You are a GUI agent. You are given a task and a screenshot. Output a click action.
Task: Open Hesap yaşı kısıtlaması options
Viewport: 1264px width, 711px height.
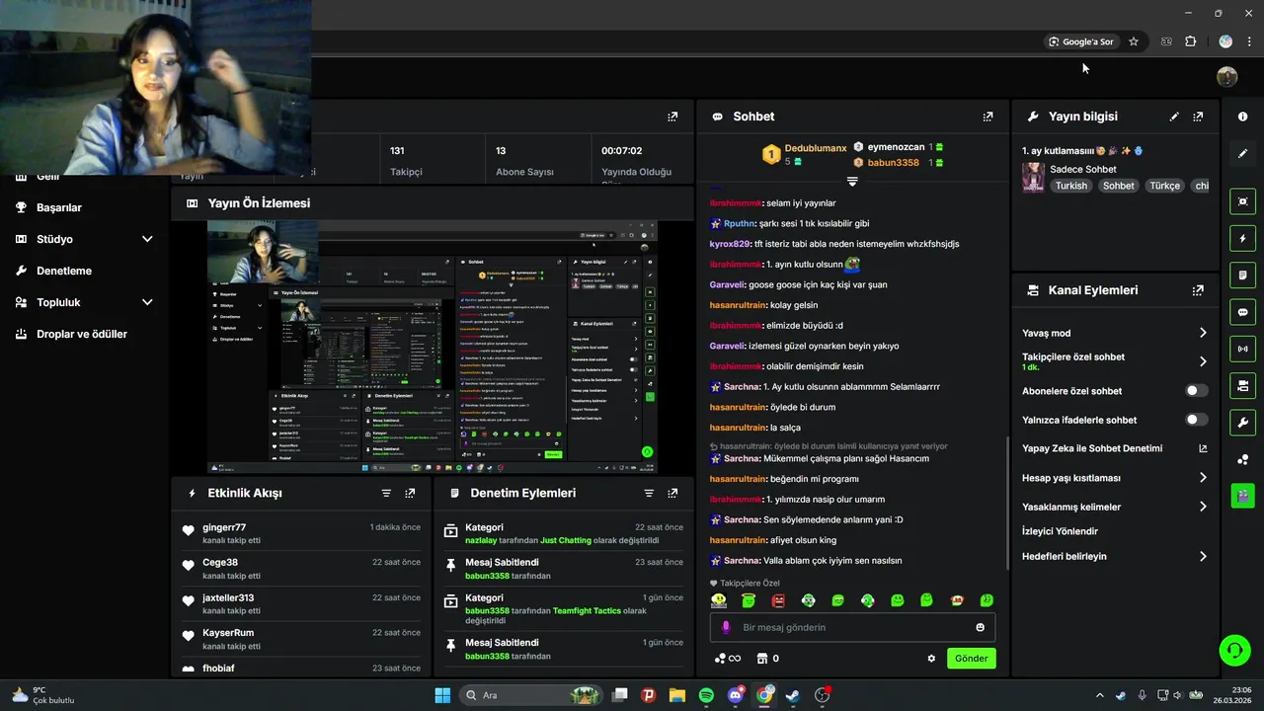coord(1203,478)
